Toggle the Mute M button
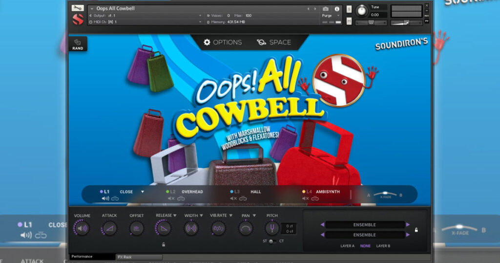Viewport: 500px width, 263px height. click(349, 22)
